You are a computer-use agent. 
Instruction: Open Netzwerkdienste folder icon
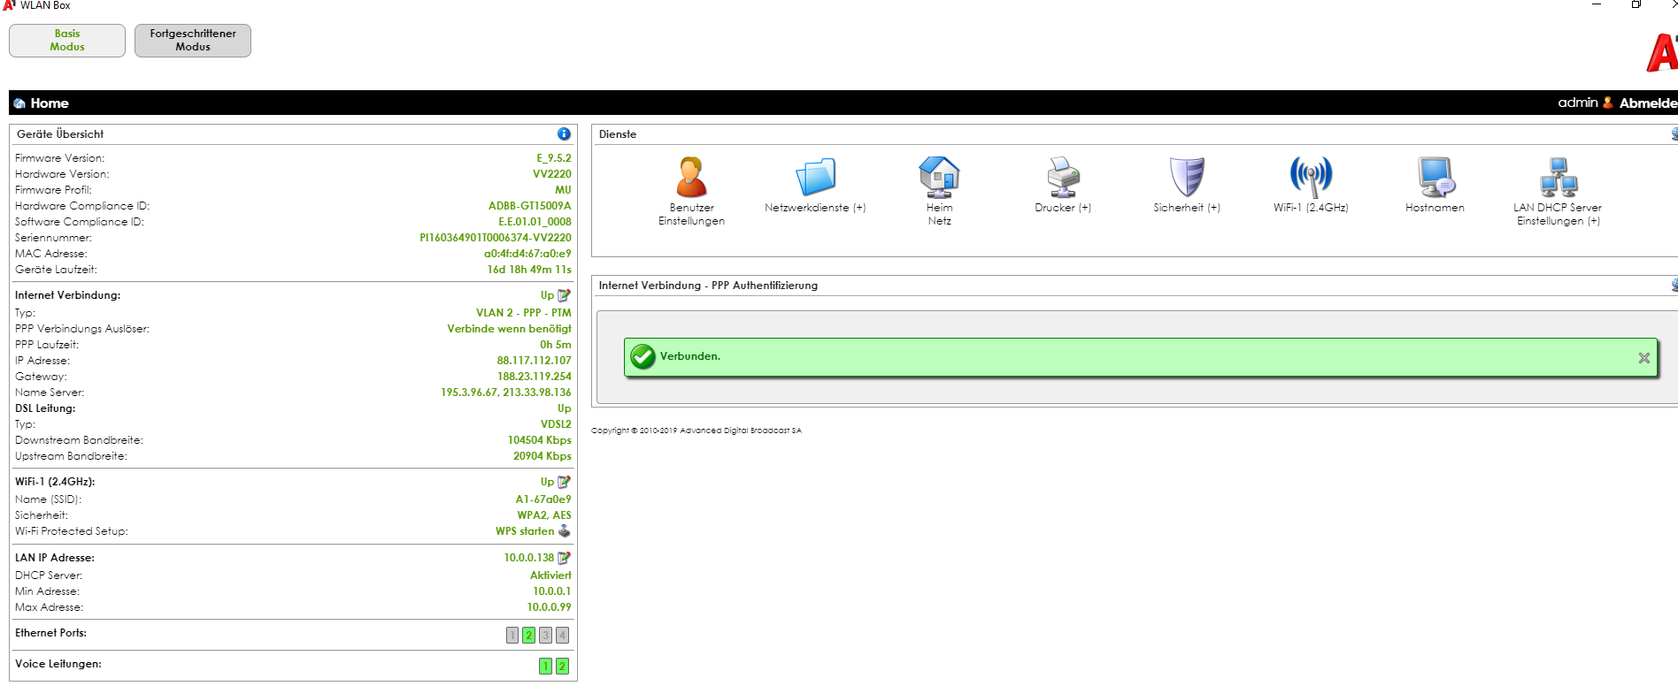815,177
